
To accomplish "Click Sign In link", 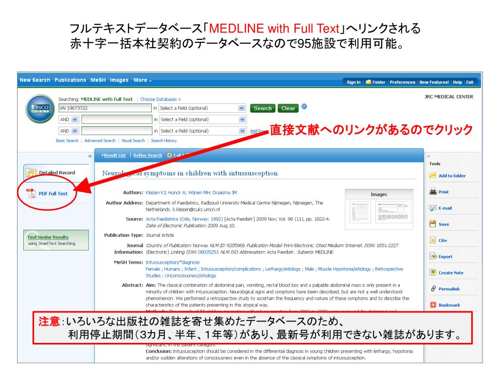I will [x=354, y=82].
